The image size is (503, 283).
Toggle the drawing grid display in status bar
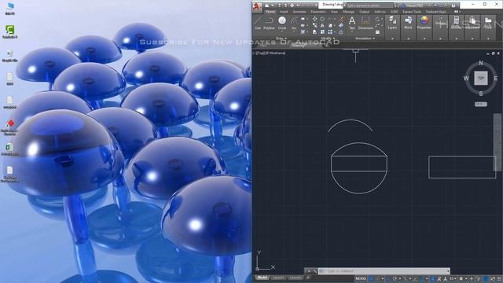pos(370,279)
